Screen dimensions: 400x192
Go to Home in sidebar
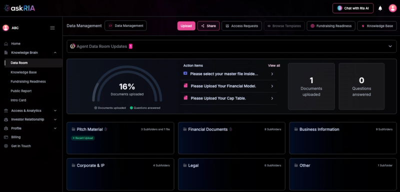(x=16, y=44)
